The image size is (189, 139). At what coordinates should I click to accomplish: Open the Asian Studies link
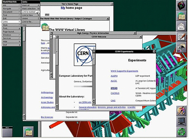(47, 102)
